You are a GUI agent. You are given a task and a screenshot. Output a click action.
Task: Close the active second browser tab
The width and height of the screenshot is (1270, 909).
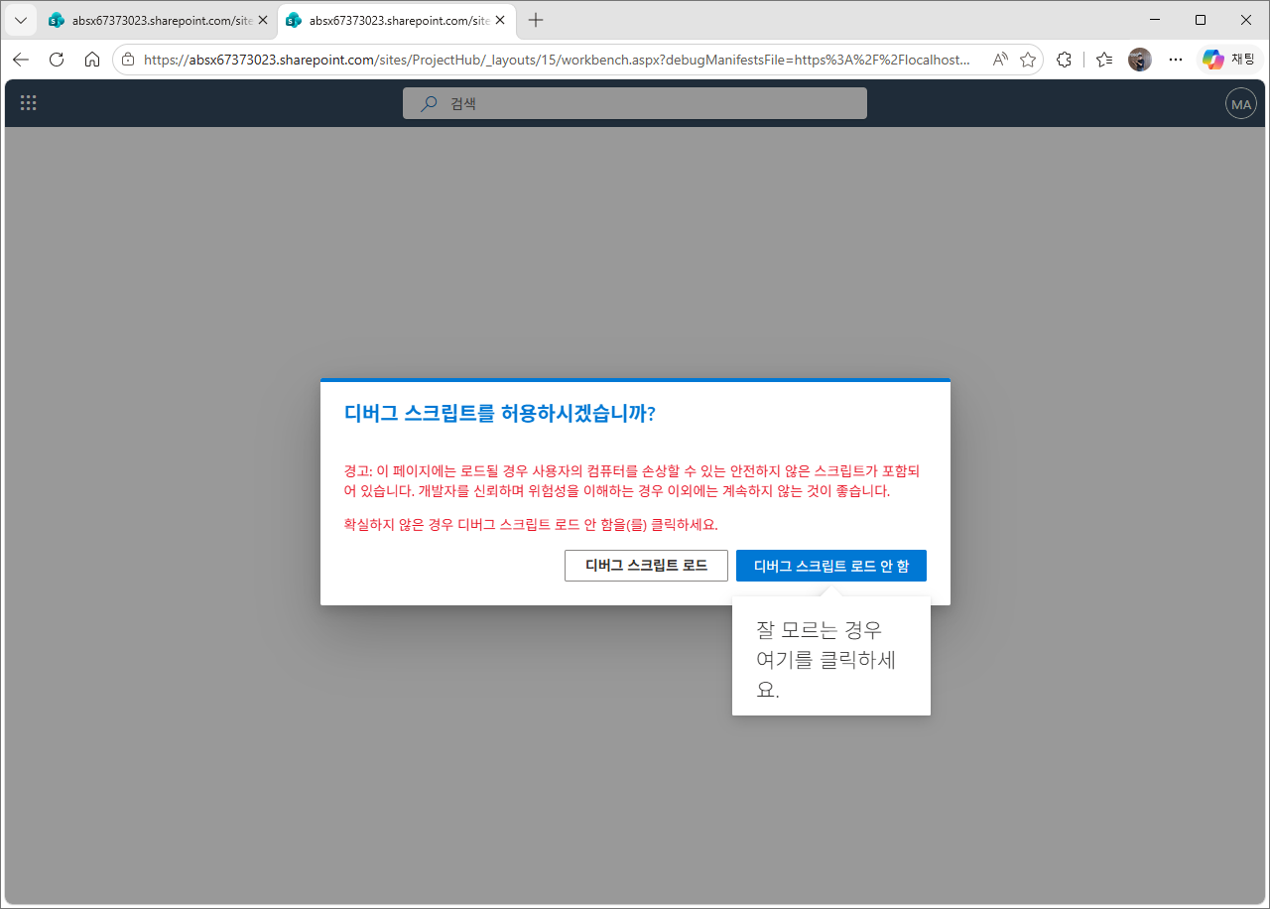coord(499,20)
